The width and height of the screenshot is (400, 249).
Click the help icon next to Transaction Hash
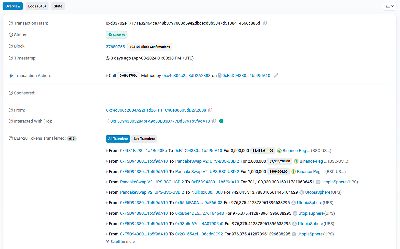(x=10, y=23)
